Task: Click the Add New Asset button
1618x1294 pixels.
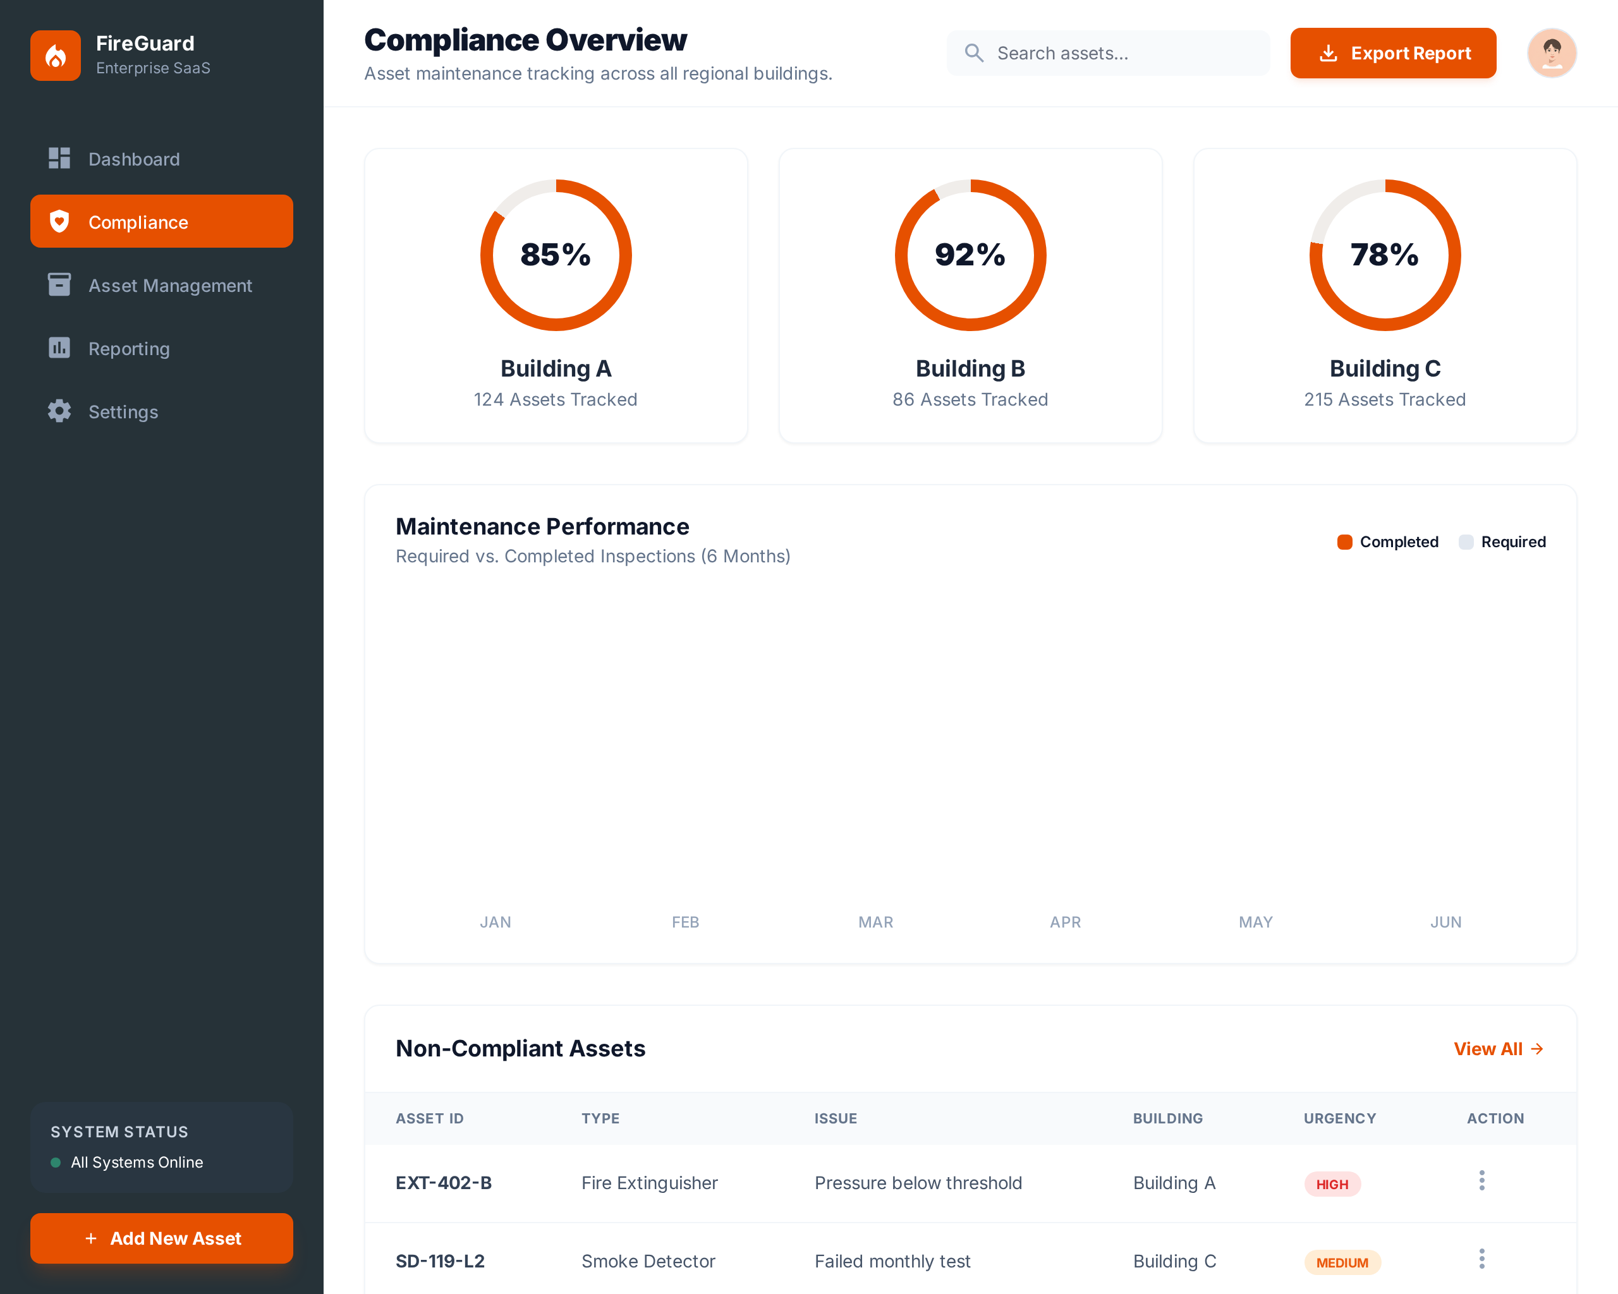Action: tap(161, 1238)
